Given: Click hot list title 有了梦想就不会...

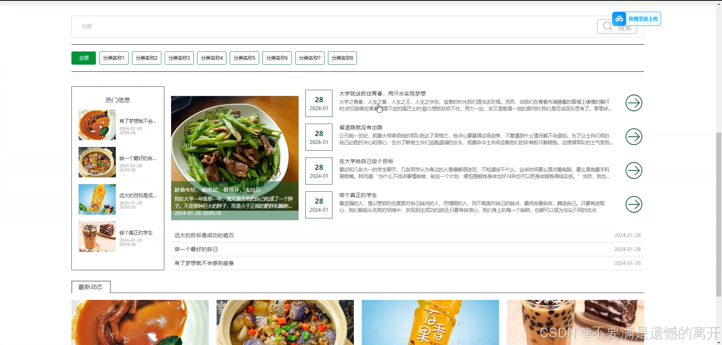Looking at the screenshot, I should point(138,121).
